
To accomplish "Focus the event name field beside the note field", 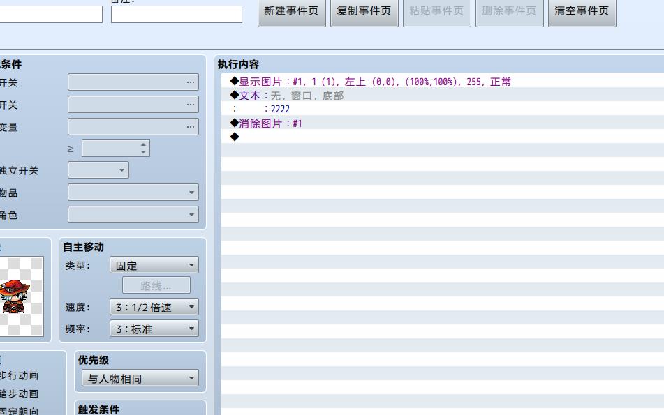I will point(51,14).
